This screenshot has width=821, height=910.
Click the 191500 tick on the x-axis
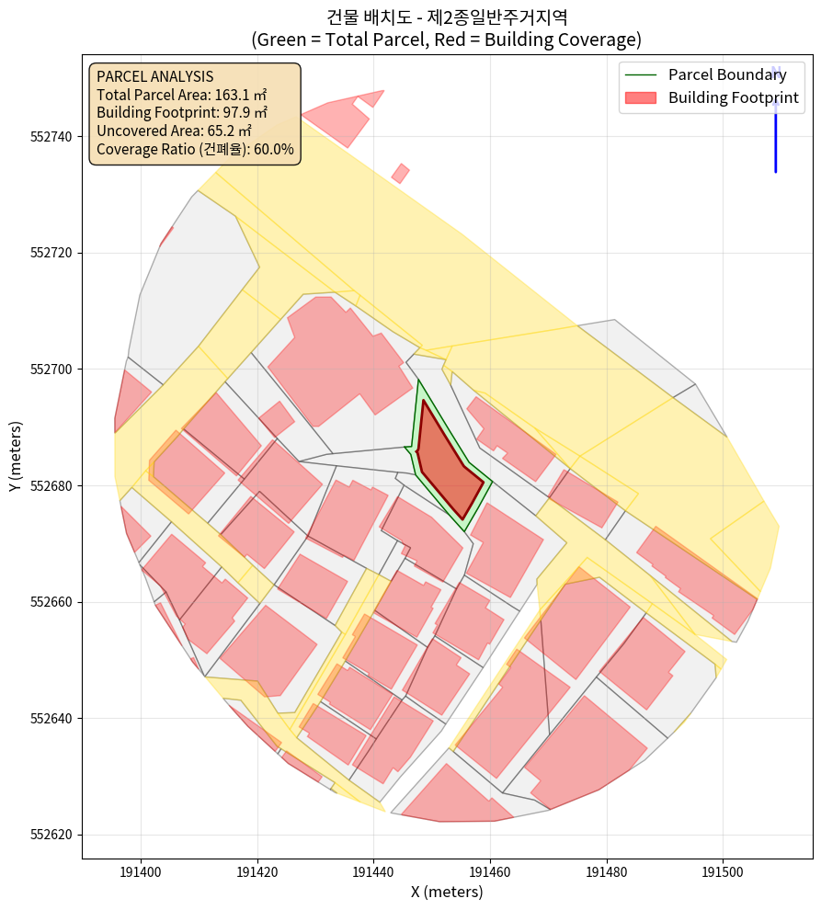[723, 870]
